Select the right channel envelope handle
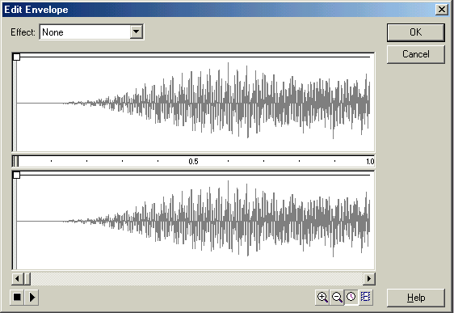 click(16, 175)
